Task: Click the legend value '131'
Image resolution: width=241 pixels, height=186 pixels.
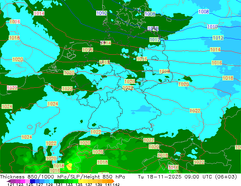Action: (59, 184)
